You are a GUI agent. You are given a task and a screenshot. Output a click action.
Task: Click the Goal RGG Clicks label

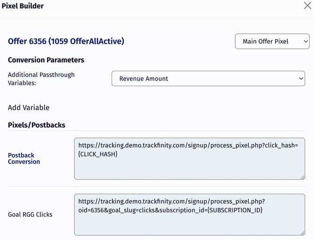point(30,215)
